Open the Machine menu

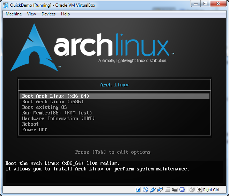pos(14,14)
